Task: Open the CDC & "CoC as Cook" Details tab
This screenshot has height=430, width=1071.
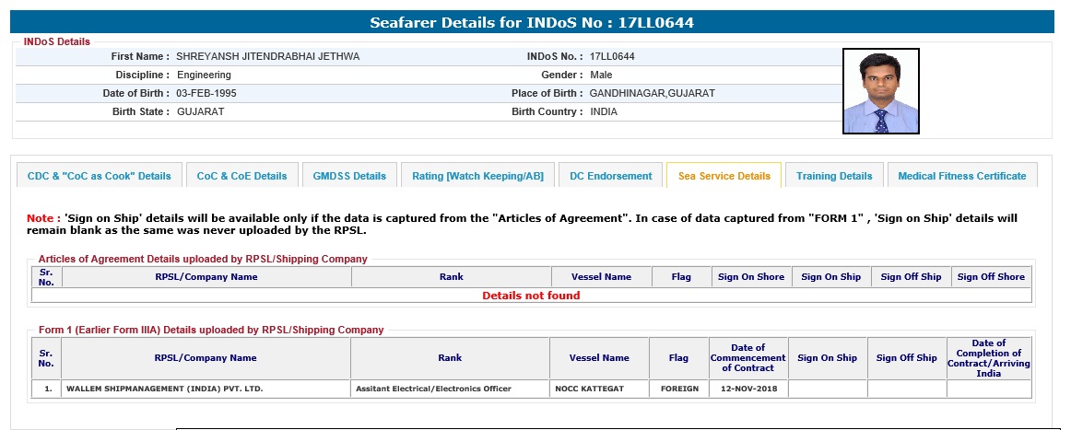Action: 100,176
